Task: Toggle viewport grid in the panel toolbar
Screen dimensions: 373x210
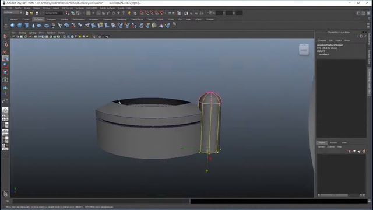Action: (x=35, y=37)
